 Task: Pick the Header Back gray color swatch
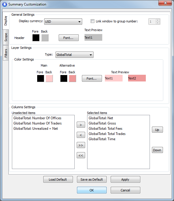45,38
